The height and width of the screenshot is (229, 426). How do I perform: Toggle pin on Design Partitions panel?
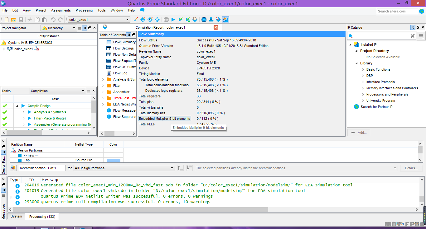pos(3,152)
